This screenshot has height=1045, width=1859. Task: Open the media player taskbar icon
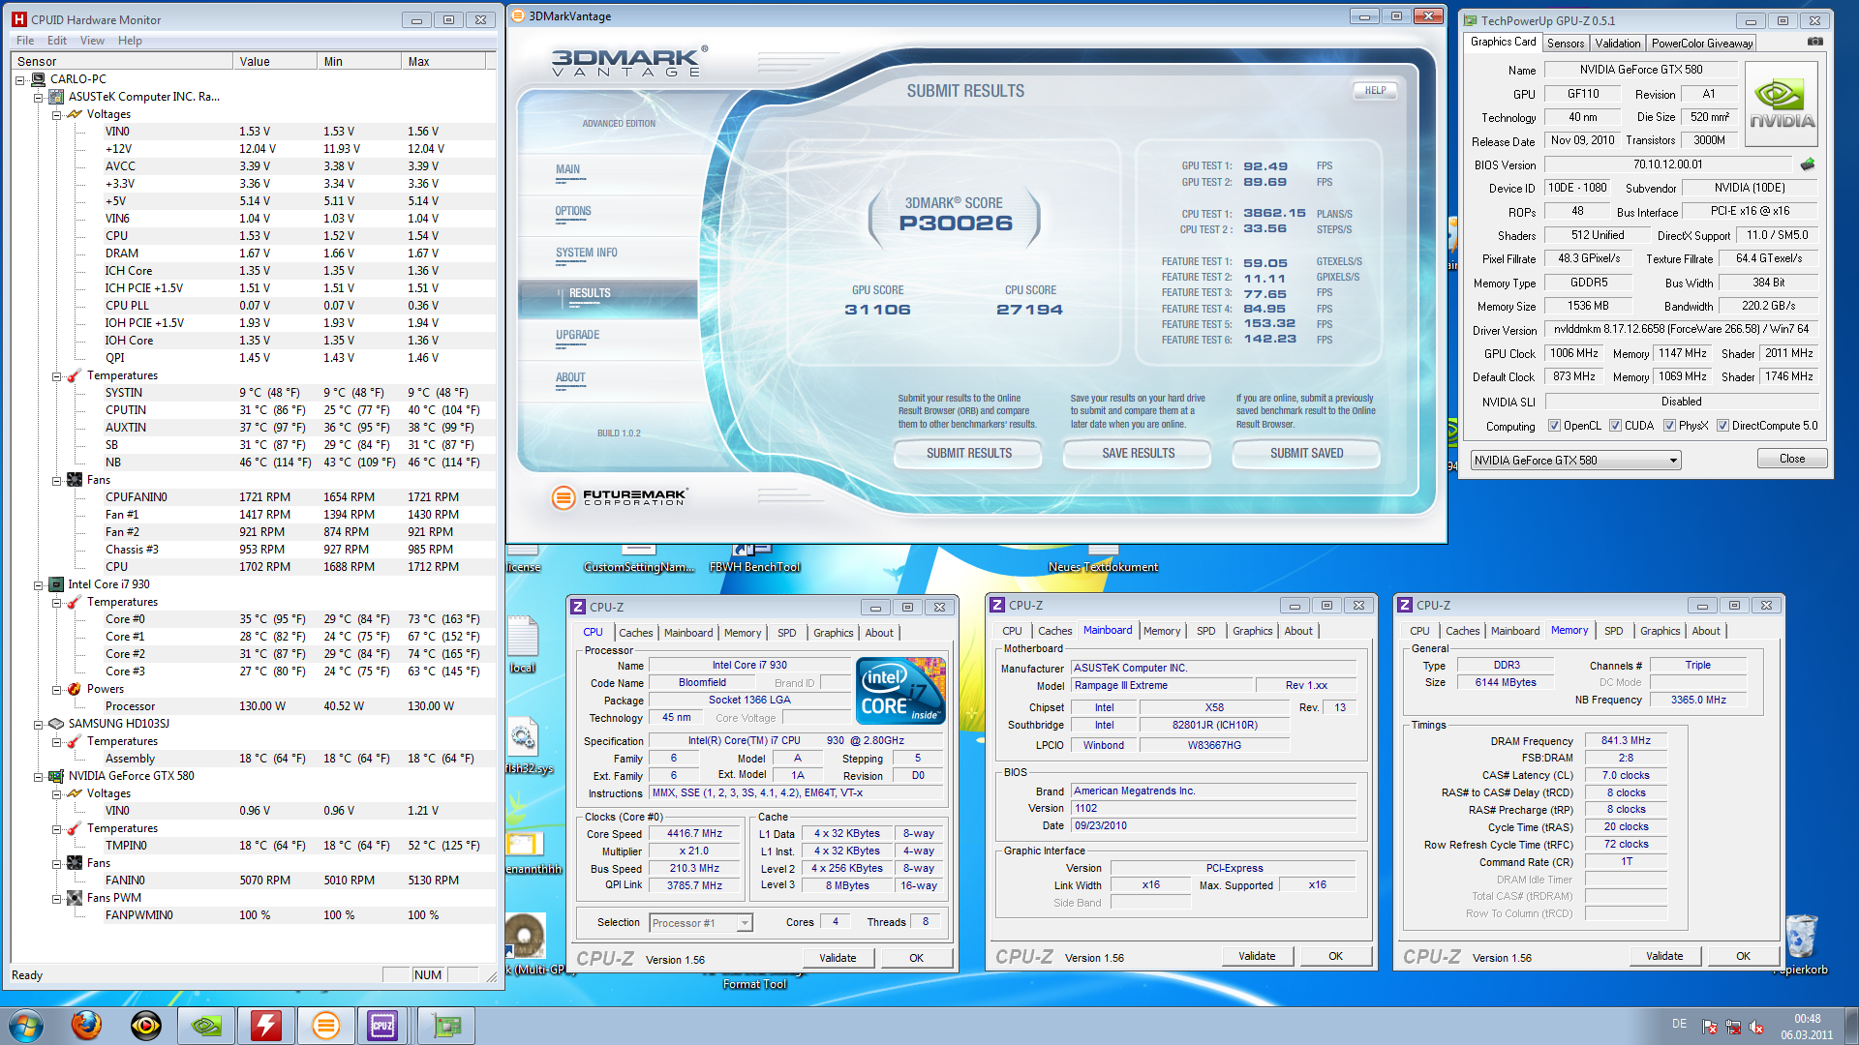pos(146,1025)
